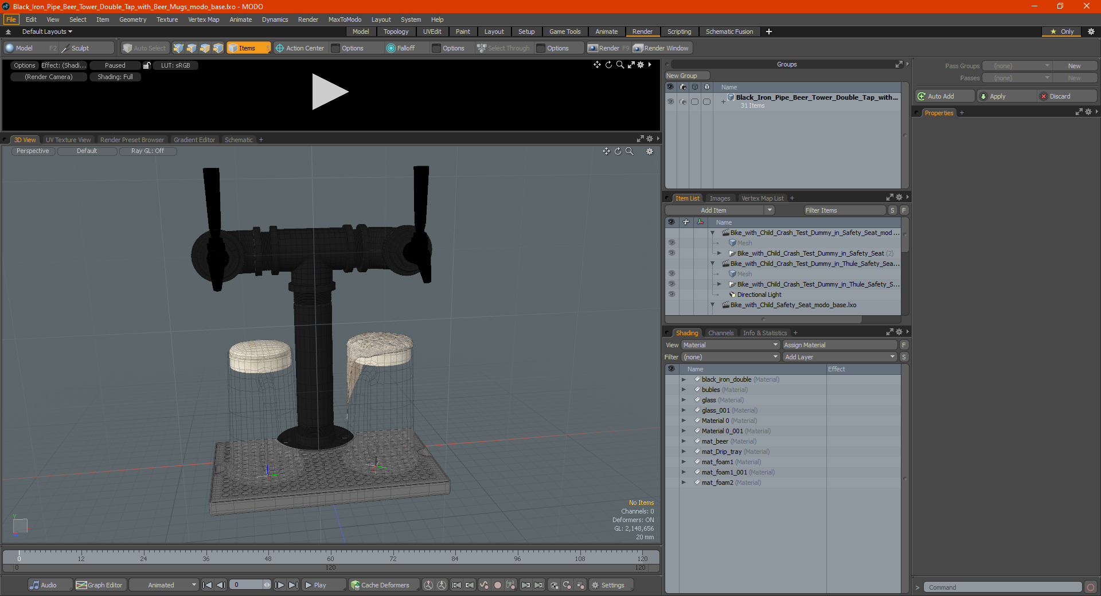
Task: Step forward one frame
Action: 279,585
